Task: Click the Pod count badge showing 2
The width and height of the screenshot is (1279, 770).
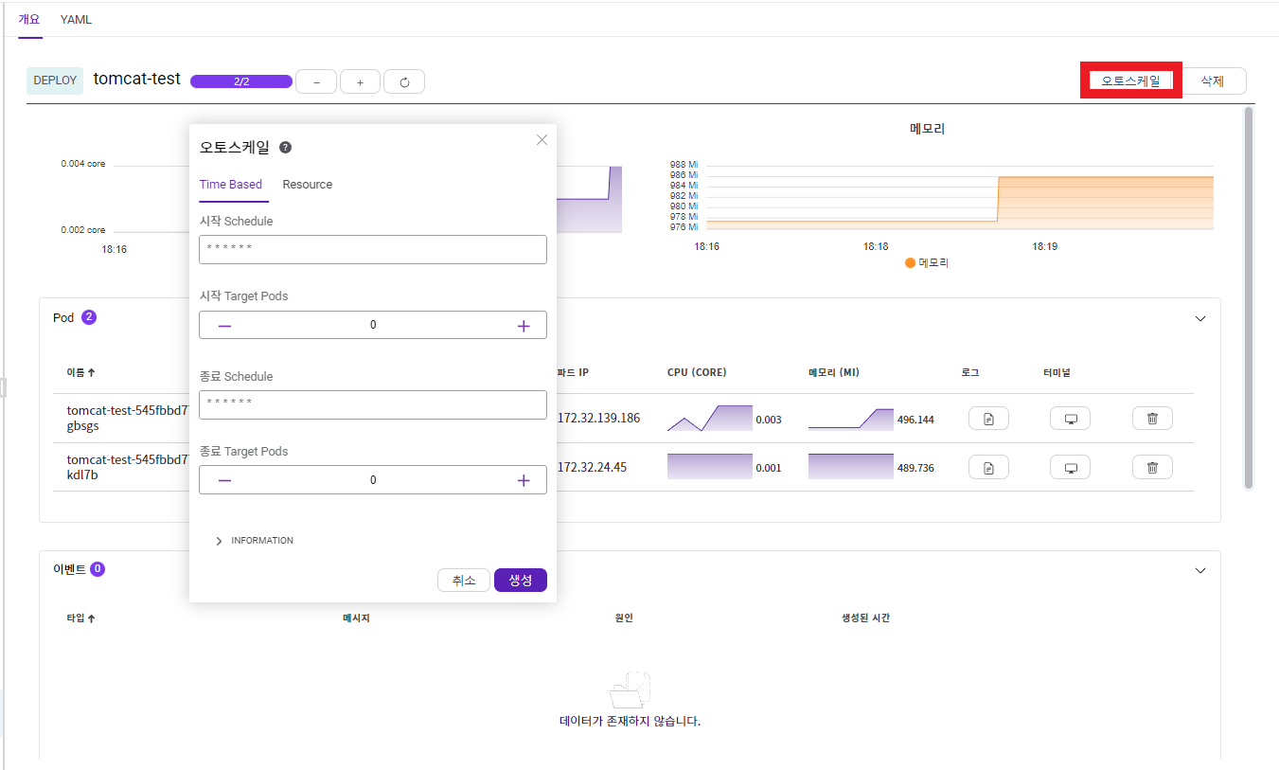Action: click(x=89, y=317)
